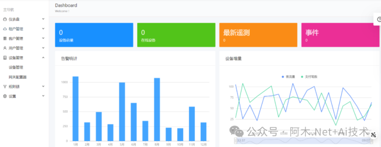Click the 设置 gear icon
The height and width of the screenshot is (147, 381).
click(x=5, y=96)
